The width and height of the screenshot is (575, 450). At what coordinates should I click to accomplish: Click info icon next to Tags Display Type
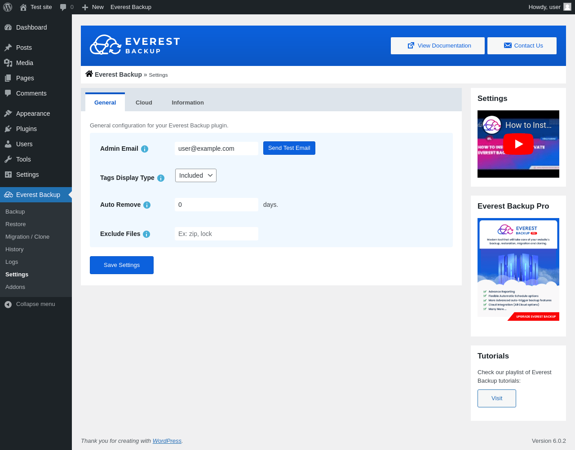point(161,178)
